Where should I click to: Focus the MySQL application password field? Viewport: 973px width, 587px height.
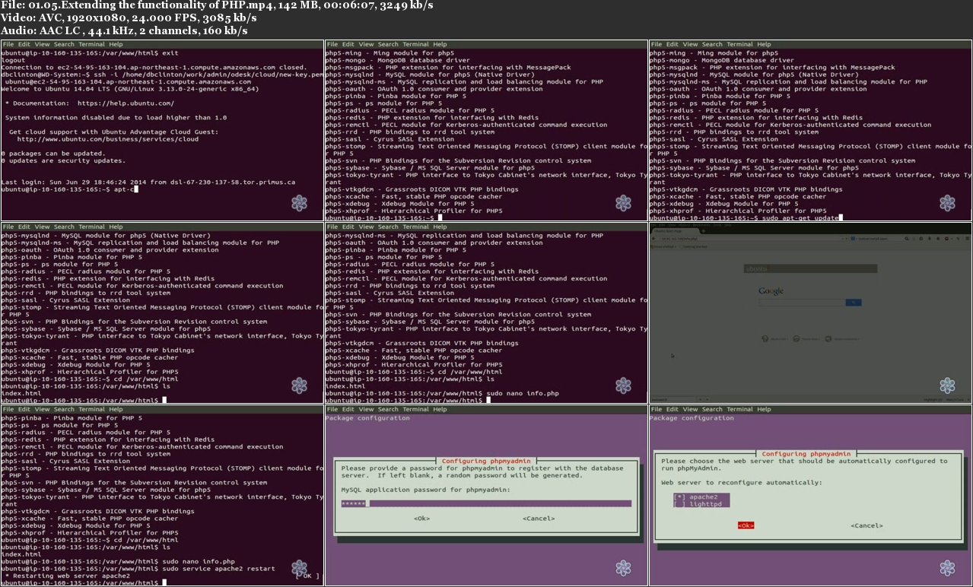(x=486, y=503)
